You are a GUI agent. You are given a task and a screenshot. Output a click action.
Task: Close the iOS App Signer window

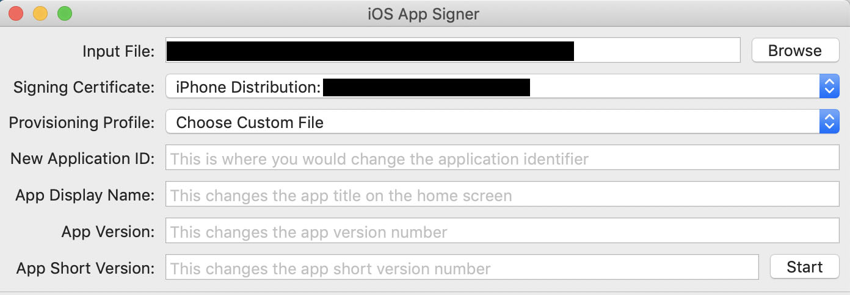click(16, 13)
